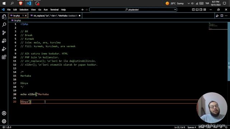This screenshot has width=230, height=129.
Task: Click the volume speaker tray icon
Action: coord(193,3)
